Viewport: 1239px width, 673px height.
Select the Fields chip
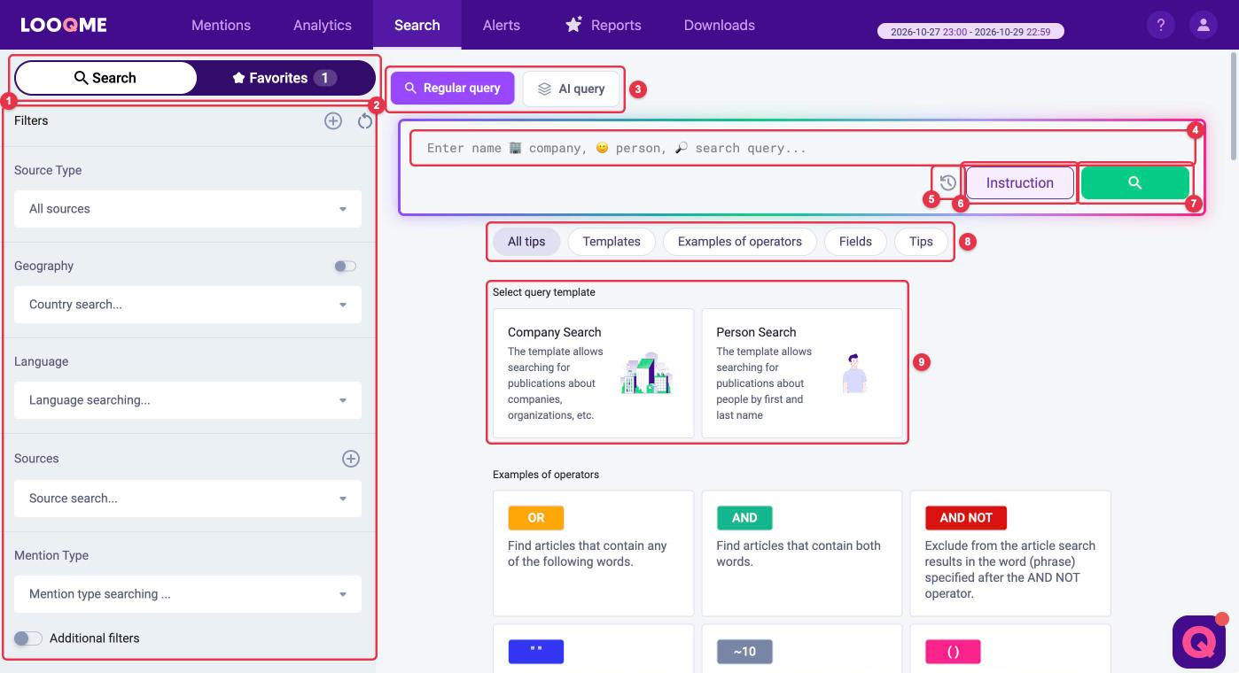tap(855, 242)
